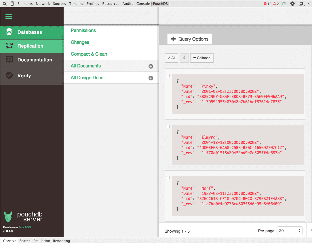The height and width of the screenshot is (243, 312).
Task: Switch to the Console top tab
Action: pyautogui.click(x=143, y=3)
